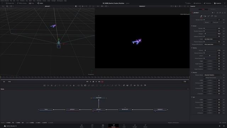227x128 pixels.
Task: Toggle keyframe animation for Rotation Mode
Action: [224, 75]
